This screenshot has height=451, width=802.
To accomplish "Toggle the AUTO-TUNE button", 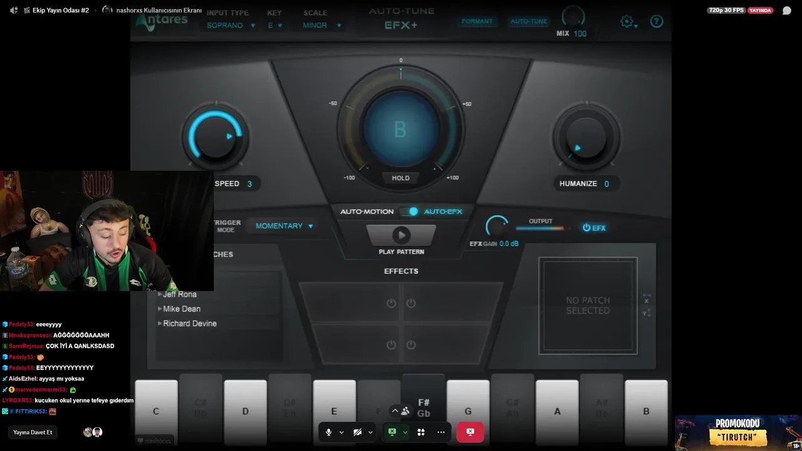I will point(529,21).
